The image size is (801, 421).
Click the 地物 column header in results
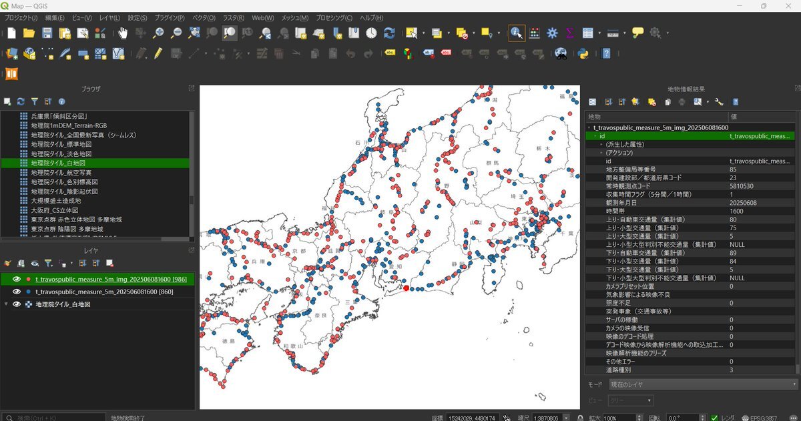657,117
